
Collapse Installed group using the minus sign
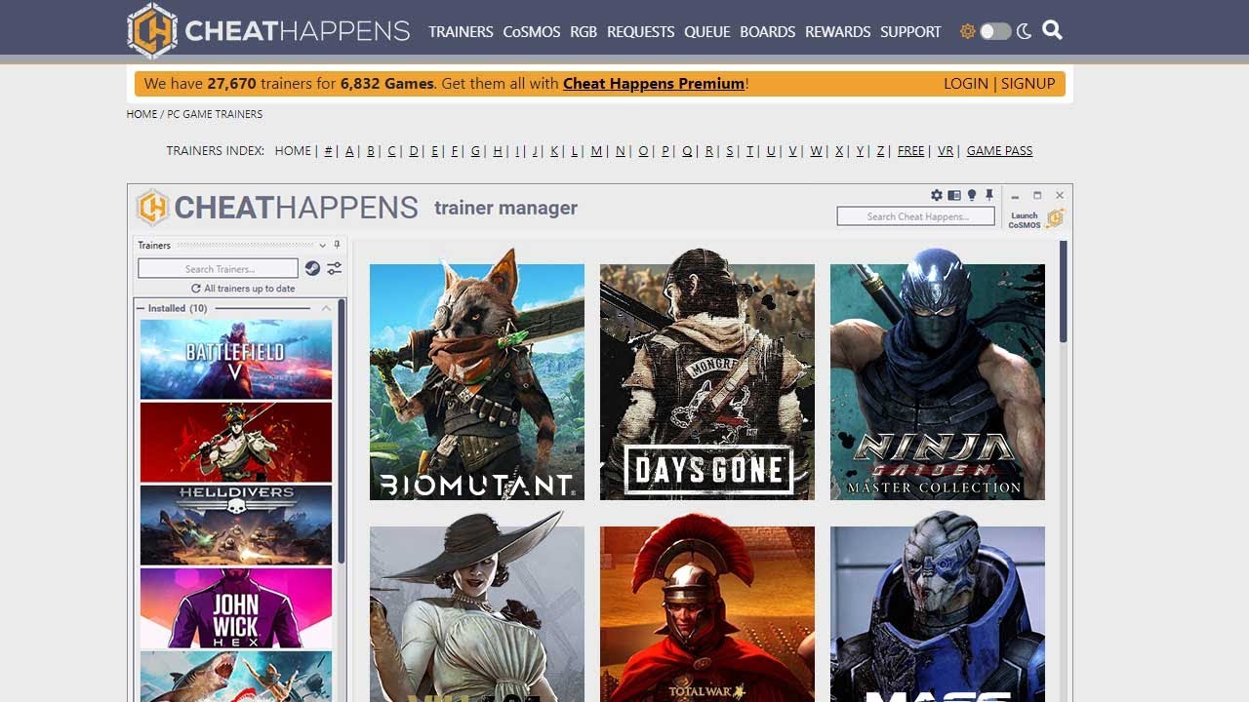click(x=141, y=308)
